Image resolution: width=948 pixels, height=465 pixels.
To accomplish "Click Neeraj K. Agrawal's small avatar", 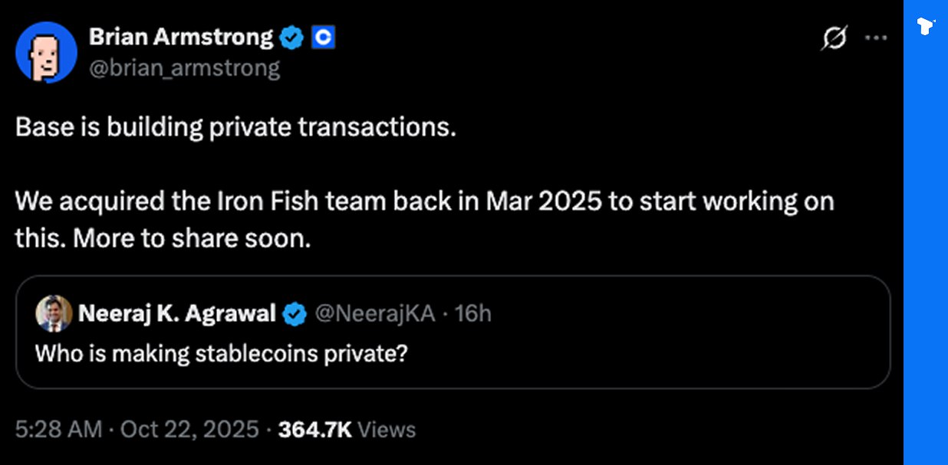I will pyautogui.click(x=53, y=313).
